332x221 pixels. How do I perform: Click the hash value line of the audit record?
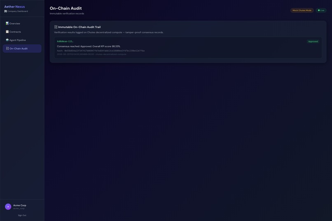[x=101, y=51]
